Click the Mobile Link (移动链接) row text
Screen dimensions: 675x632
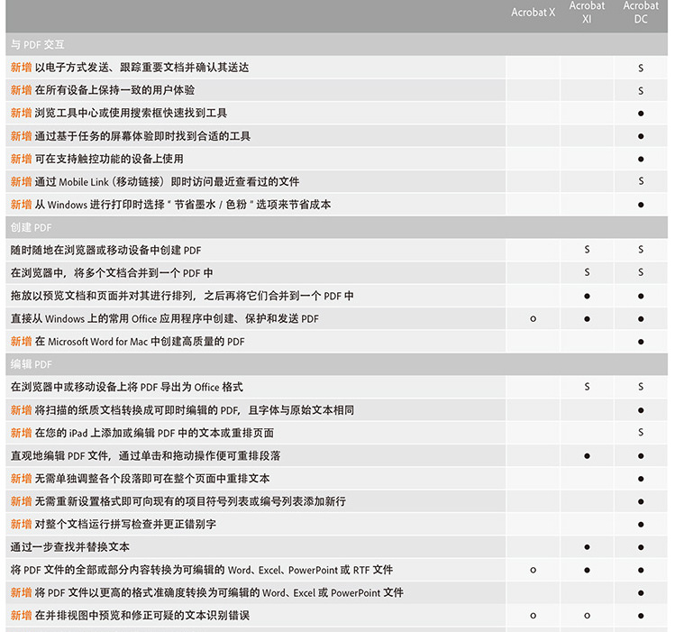(x=167, y=182)
